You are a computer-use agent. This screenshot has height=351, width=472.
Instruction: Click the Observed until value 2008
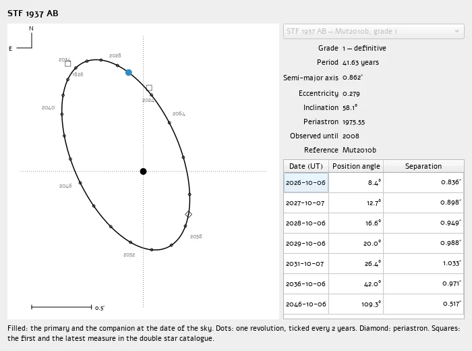pos(351,136)
